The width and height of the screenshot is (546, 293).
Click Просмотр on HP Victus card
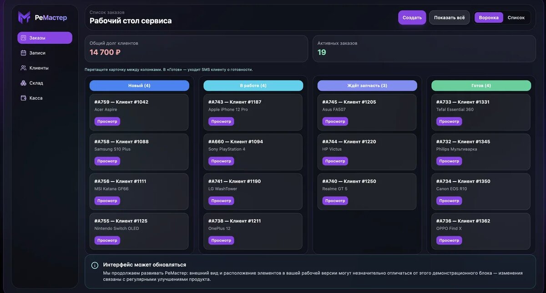pyautogui.click(x=335, y=161)
